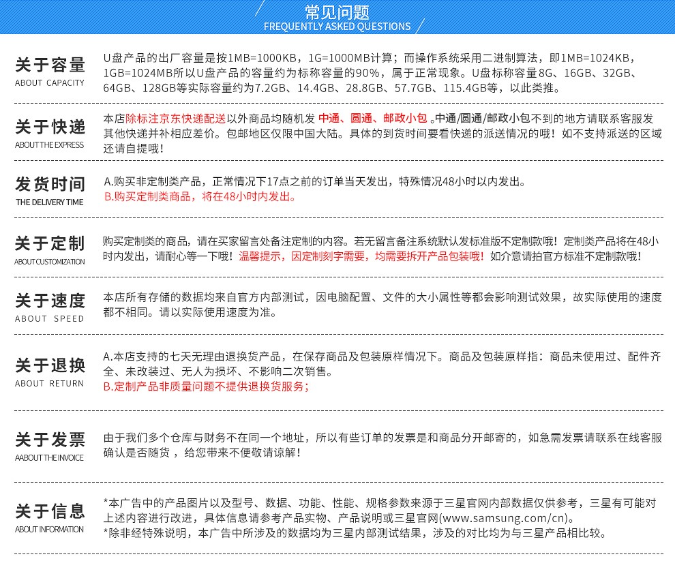Screen dimensions: 675x576
Task: Click the '关于速度' section heading
Action: pyautogui.click(x=50, y=301)
